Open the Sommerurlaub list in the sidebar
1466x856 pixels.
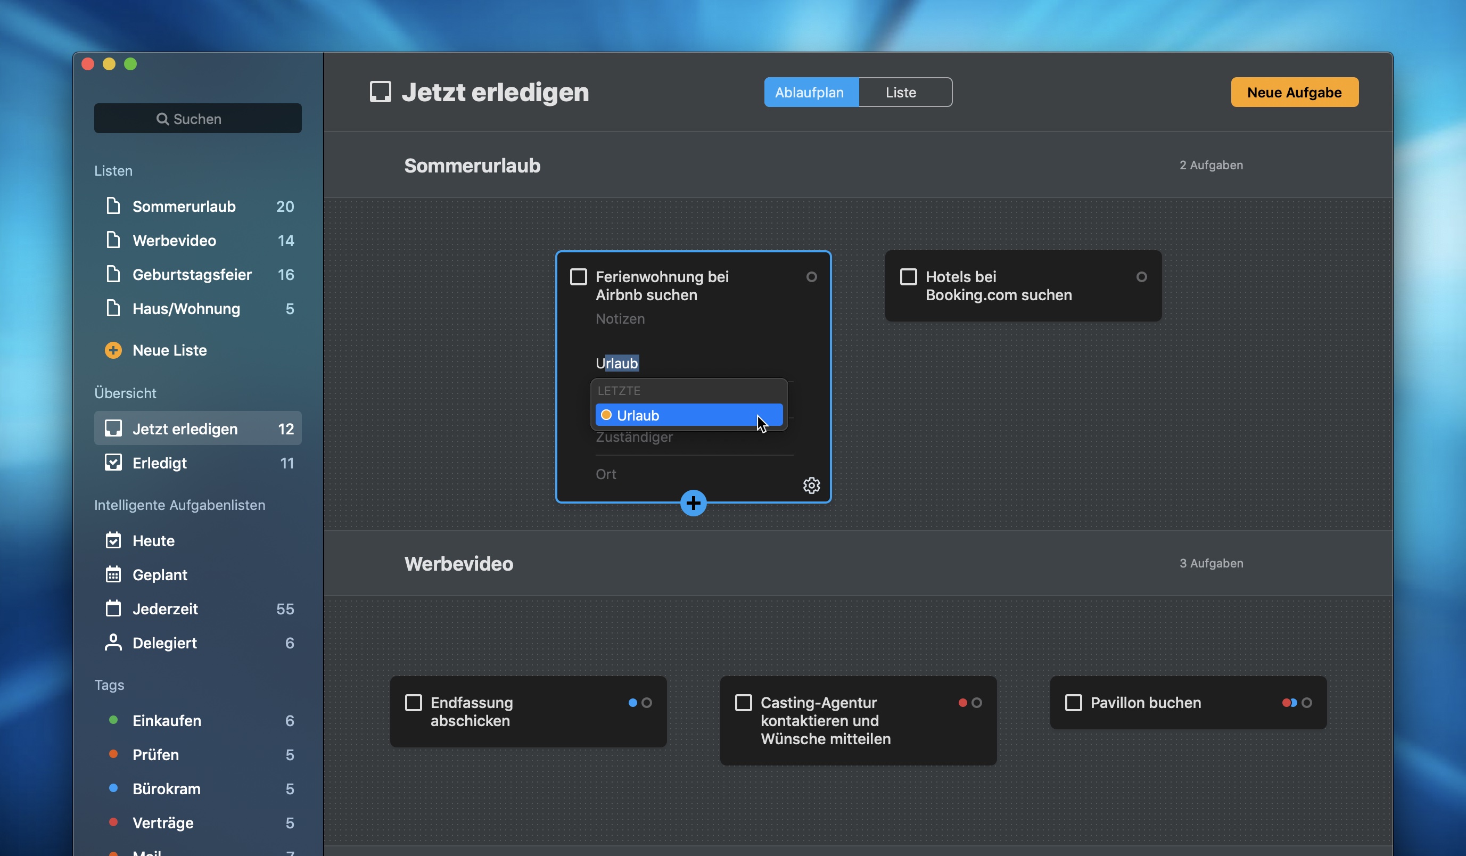[184, 206]
